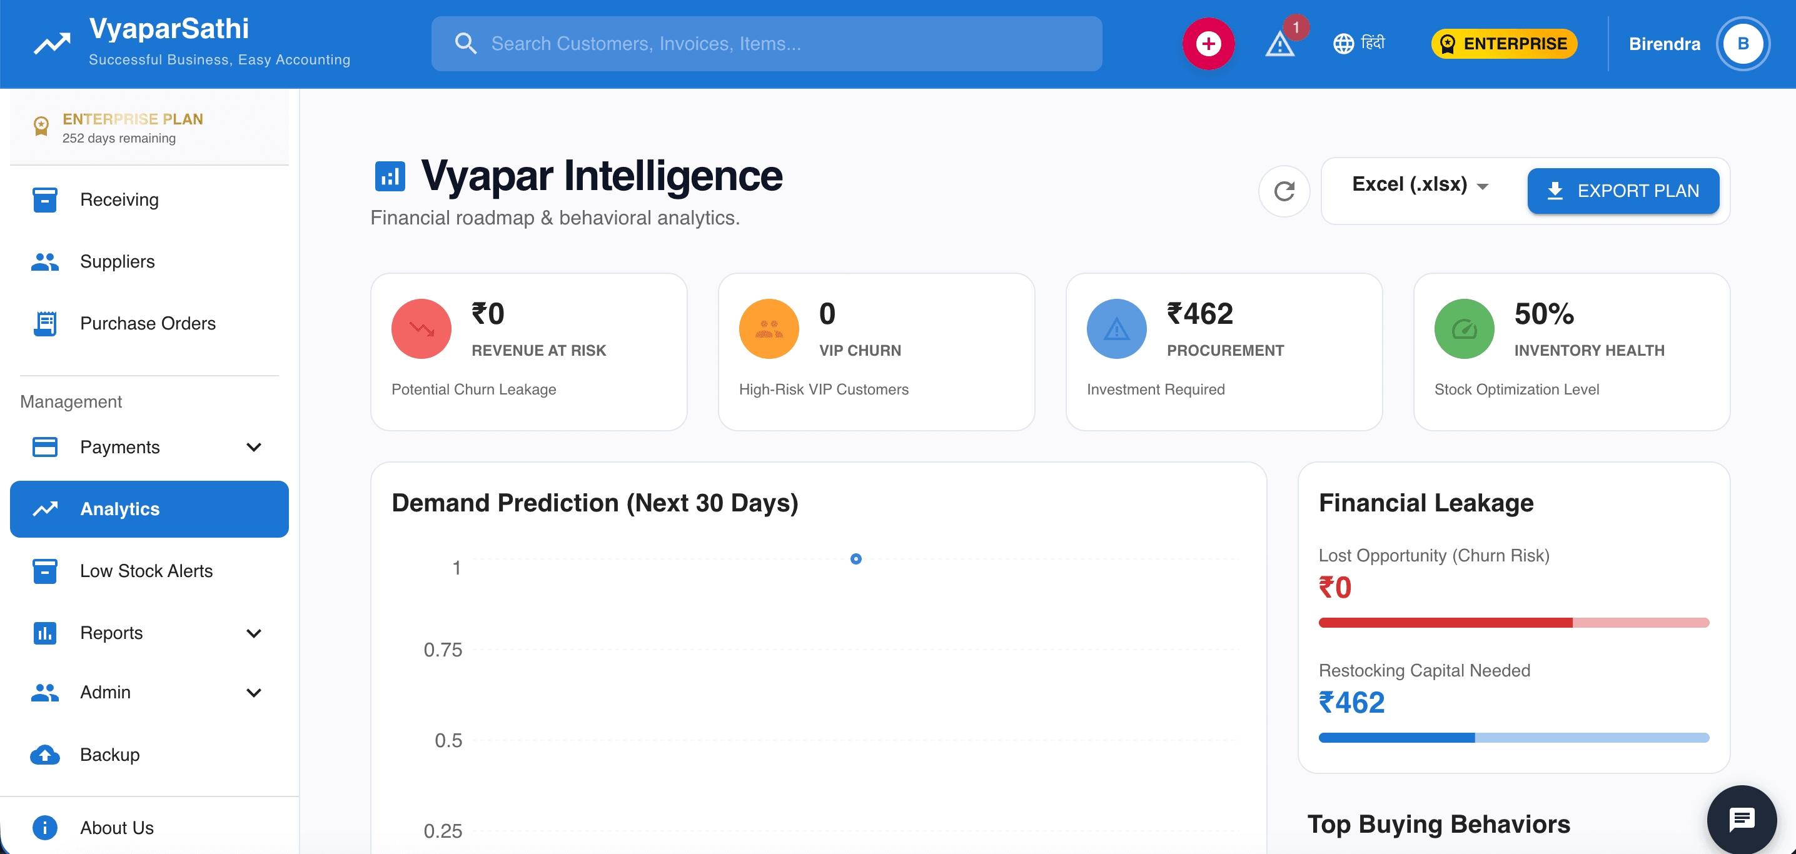
Task: Click the Suppliers people icon
Action: point(45,262)
